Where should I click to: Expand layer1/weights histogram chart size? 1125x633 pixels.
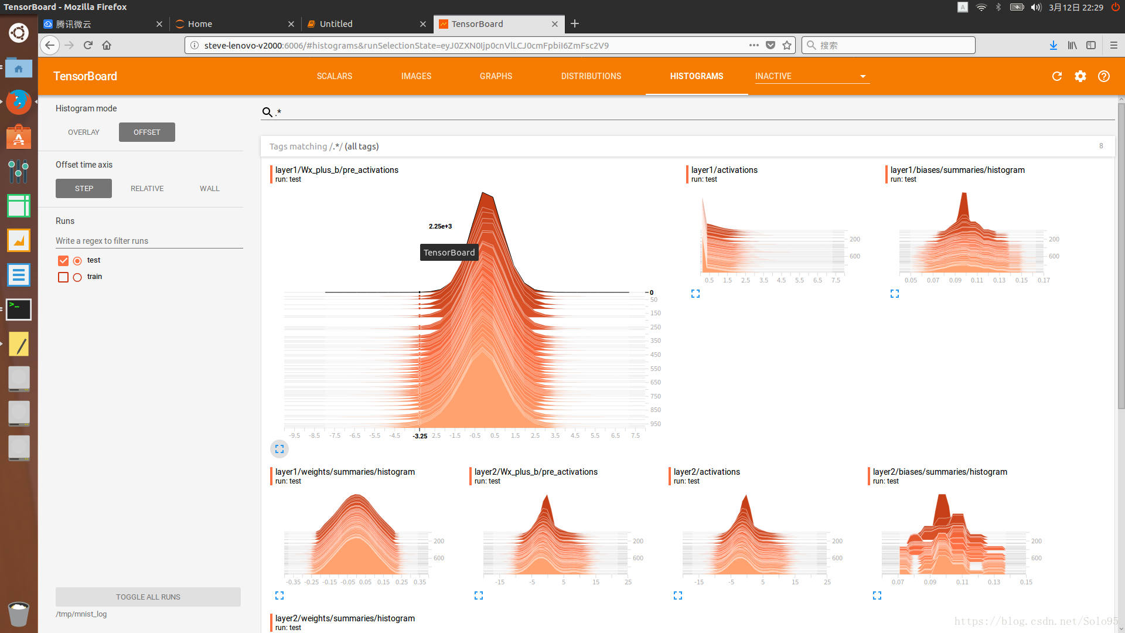pos(279,595)
